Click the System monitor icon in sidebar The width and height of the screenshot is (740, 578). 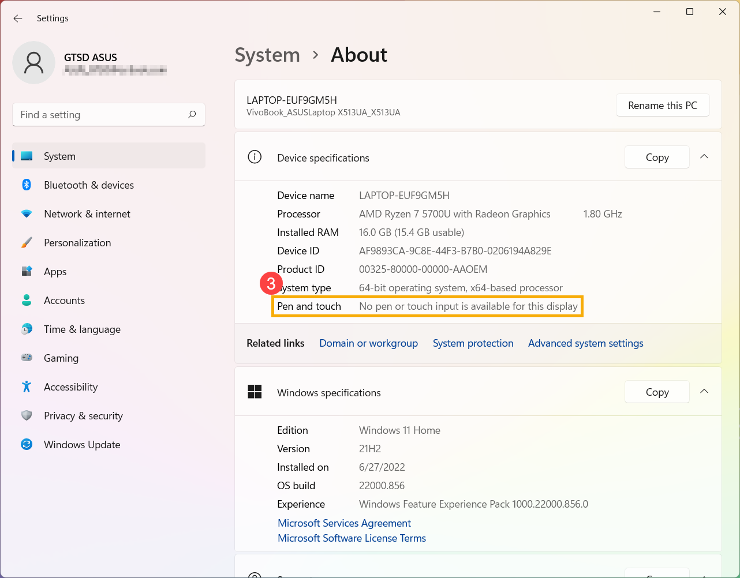pos(27,156)
